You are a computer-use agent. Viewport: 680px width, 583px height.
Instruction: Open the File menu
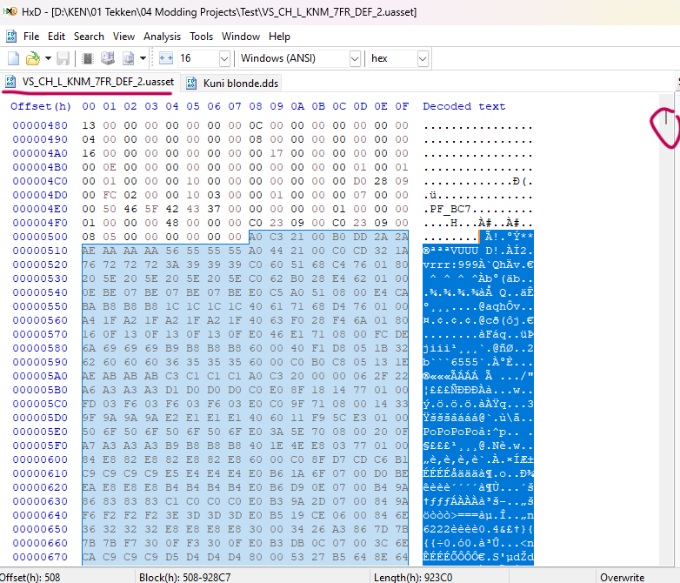[31, 37]
